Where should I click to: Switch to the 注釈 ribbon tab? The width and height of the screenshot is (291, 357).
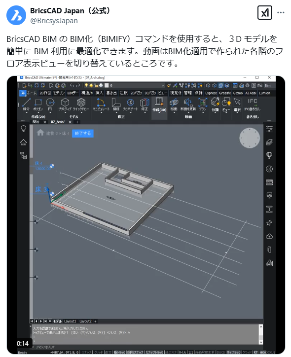pyautogui.click(x=124, y=93)
